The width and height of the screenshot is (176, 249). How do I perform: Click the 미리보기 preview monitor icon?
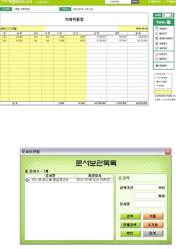click(157, 54)
